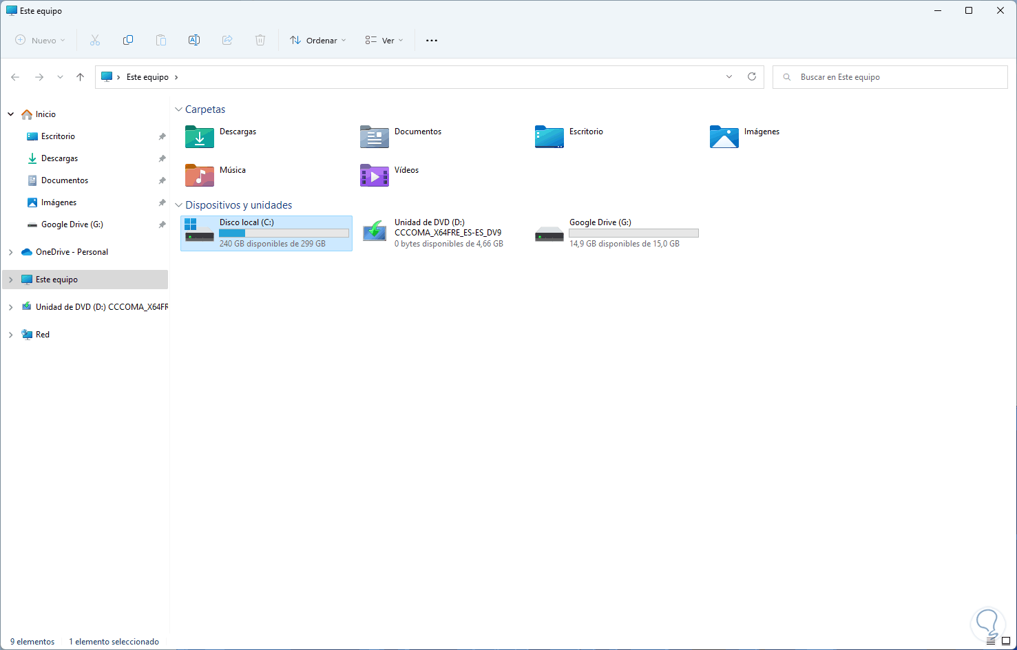Viewport: 1017px width, 650px height.
Task: Click the chevron after Este equipo in address bar
Action: [x=176, y=77]
